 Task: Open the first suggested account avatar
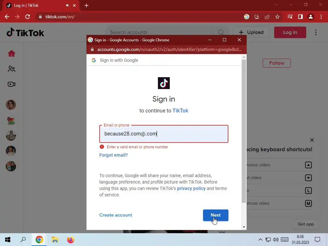(x=11, y=105)
